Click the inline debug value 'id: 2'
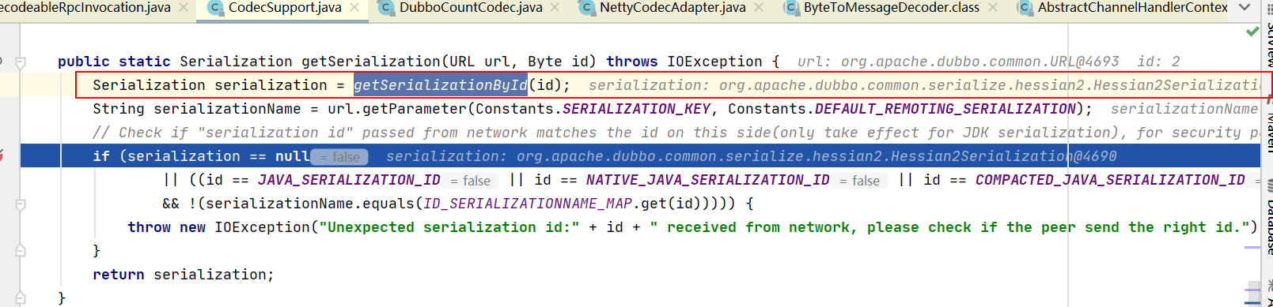This screenshot has width=1273, height=307. click(1159, 62)
